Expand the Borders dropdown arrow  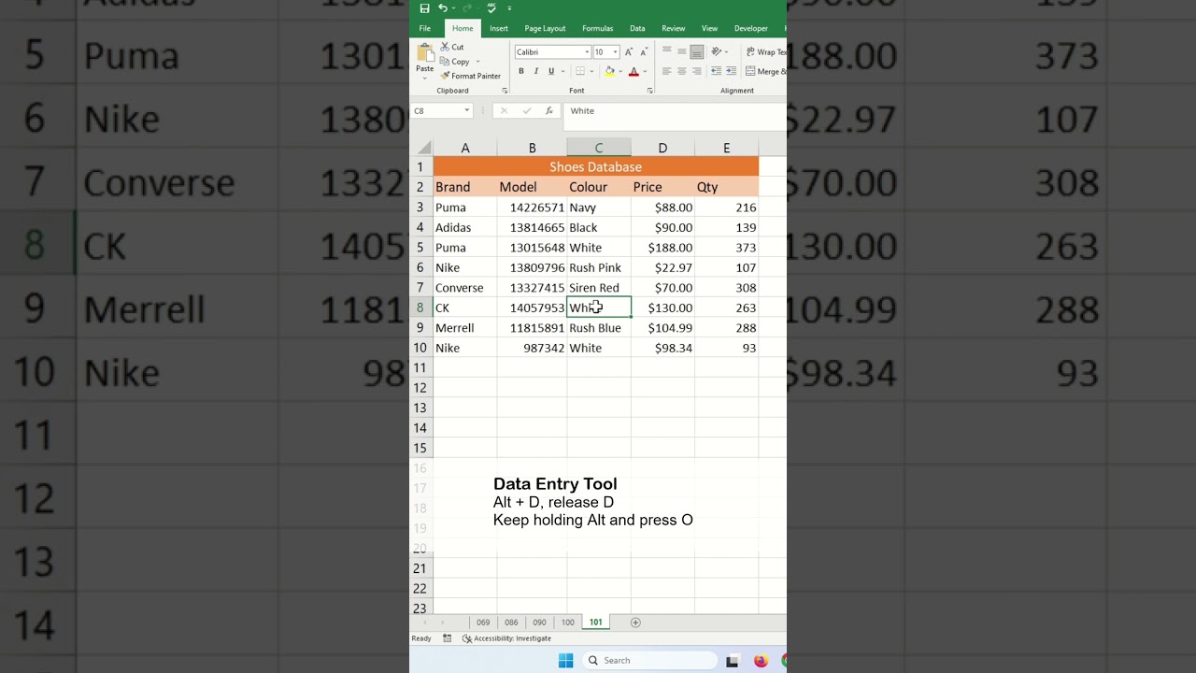[591, 71]
